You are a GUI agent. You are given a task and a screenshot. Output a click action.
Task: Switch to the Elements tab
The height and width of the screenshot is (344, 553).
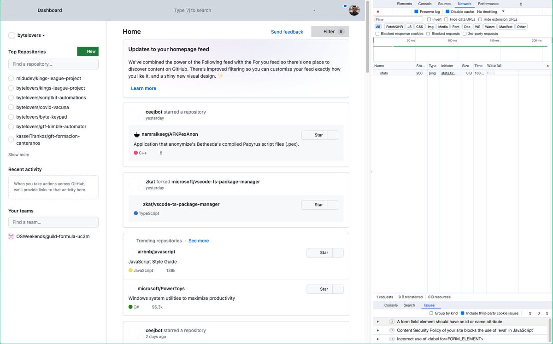pos(404,4)
